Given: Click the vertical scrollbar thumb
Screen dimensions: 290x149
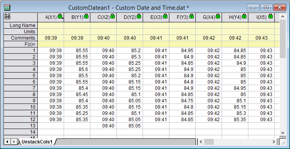Looking at the screenshot, I should pyautogui.click(x=283, y=39).
